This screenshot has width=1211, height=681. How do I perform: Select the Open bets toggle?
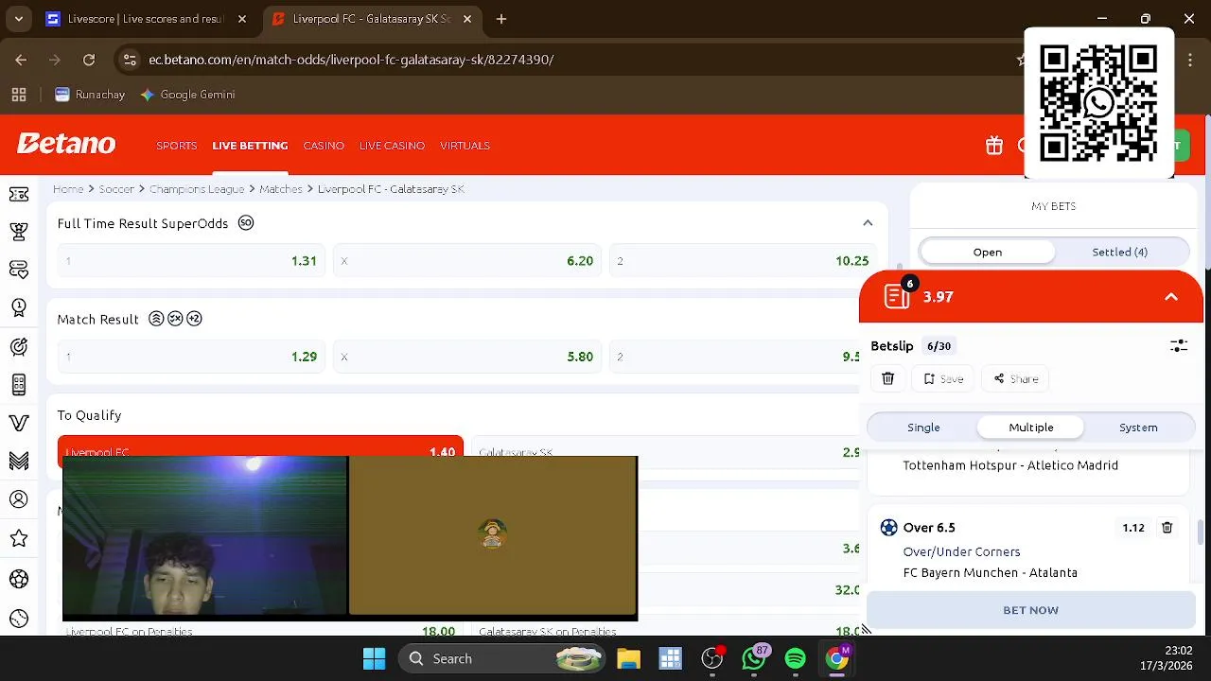(987, 252)
